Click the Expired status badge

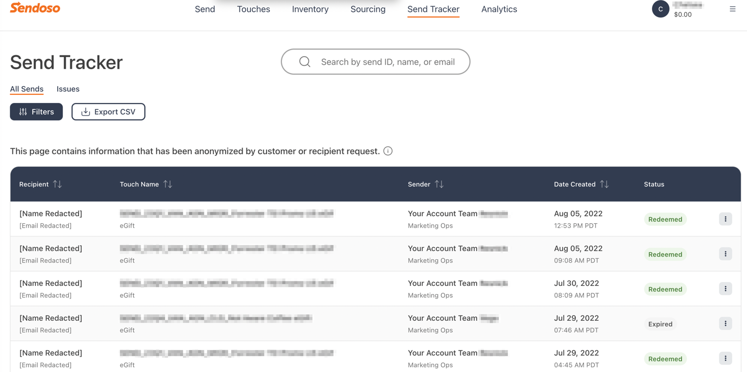click(x=660, y=324)
